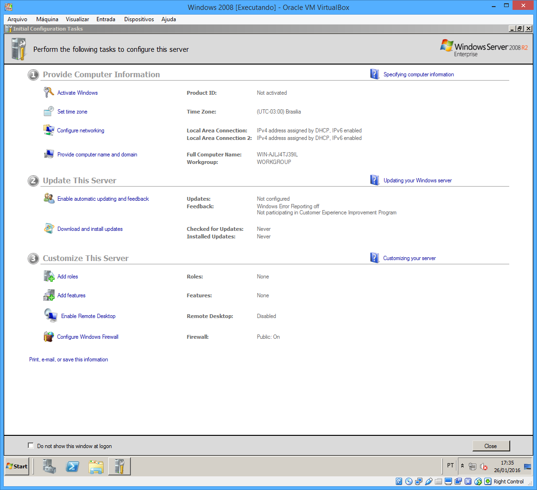Screen dimensions: 537x490
Task: Click the Disabled Remote Desktop status
Action: [x=266, y=316]
